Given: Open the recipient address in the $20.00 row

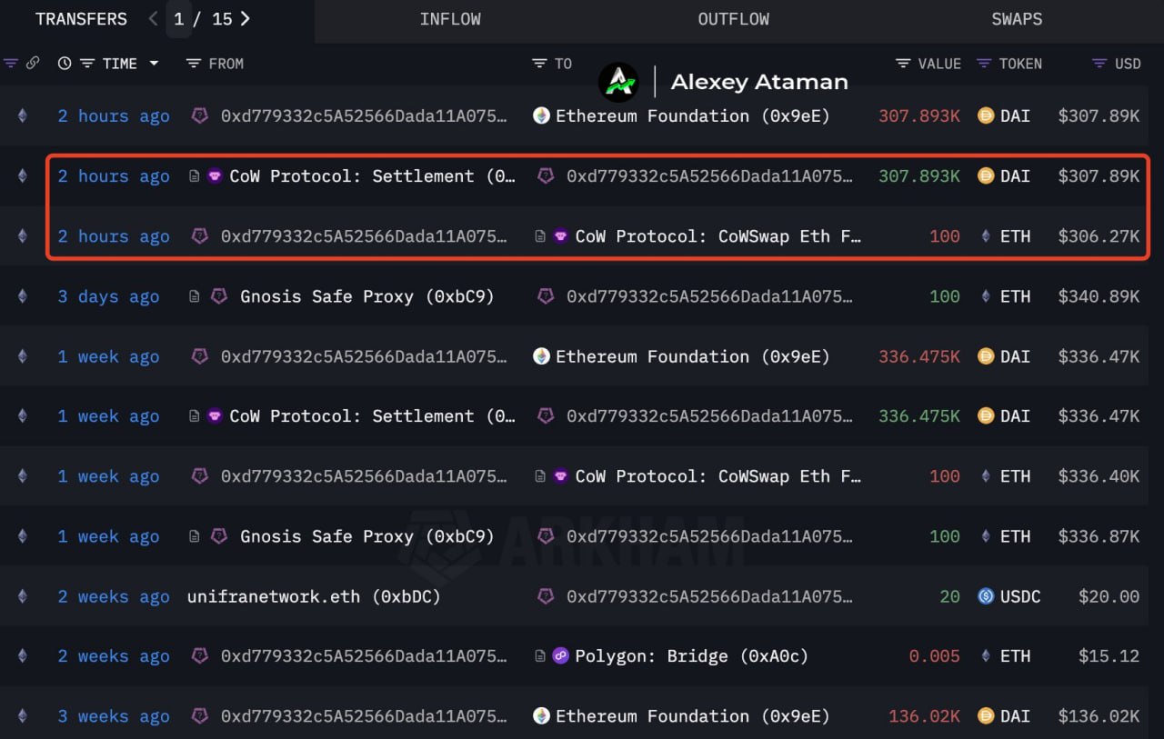Looking at the screenshot, I should click(x=709, y=596).
